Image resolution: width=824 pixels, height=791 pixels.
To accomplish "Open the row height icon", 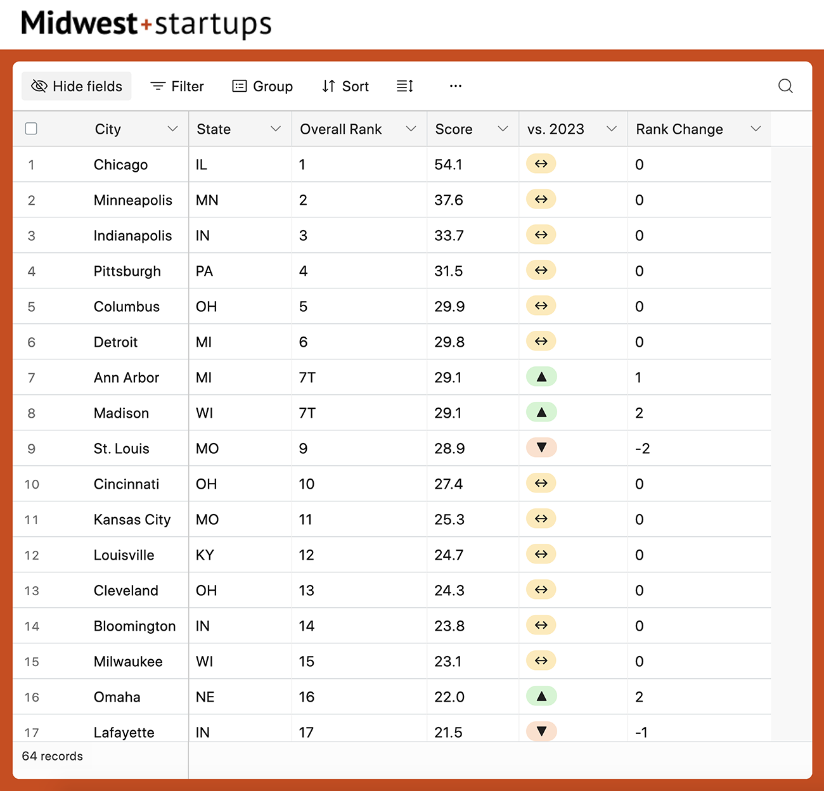I will tap(405, 86).
